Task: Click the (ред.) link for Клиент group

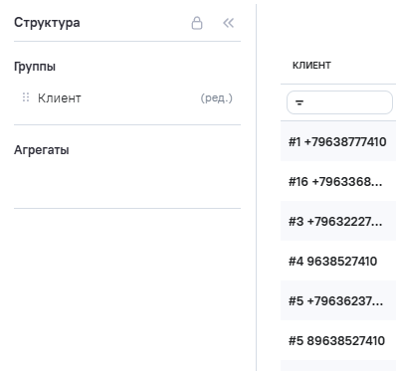Action: 216,97
